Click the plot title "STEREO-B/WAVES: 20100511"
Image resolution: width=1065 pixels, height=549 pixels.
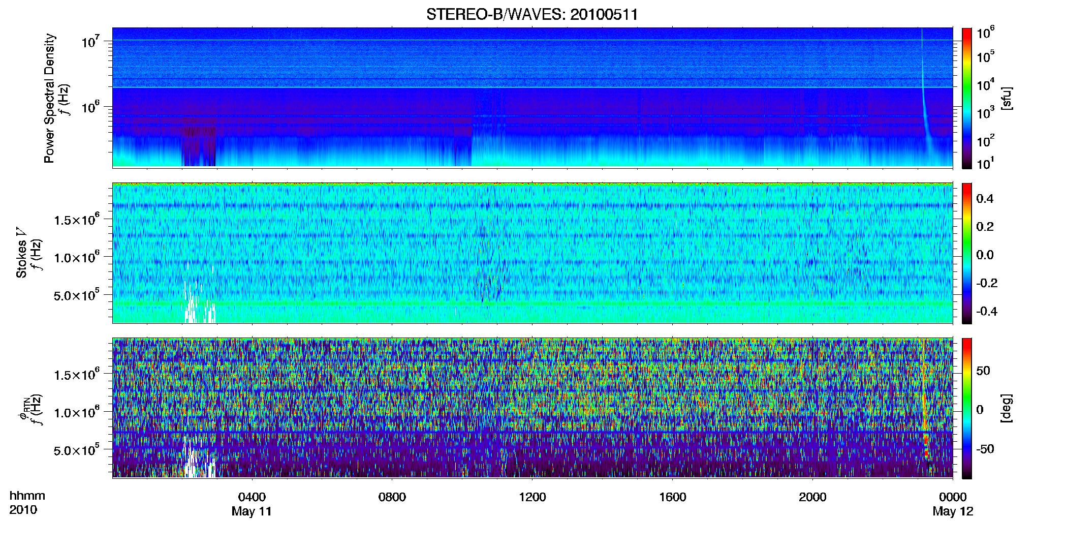click(532, 14)
